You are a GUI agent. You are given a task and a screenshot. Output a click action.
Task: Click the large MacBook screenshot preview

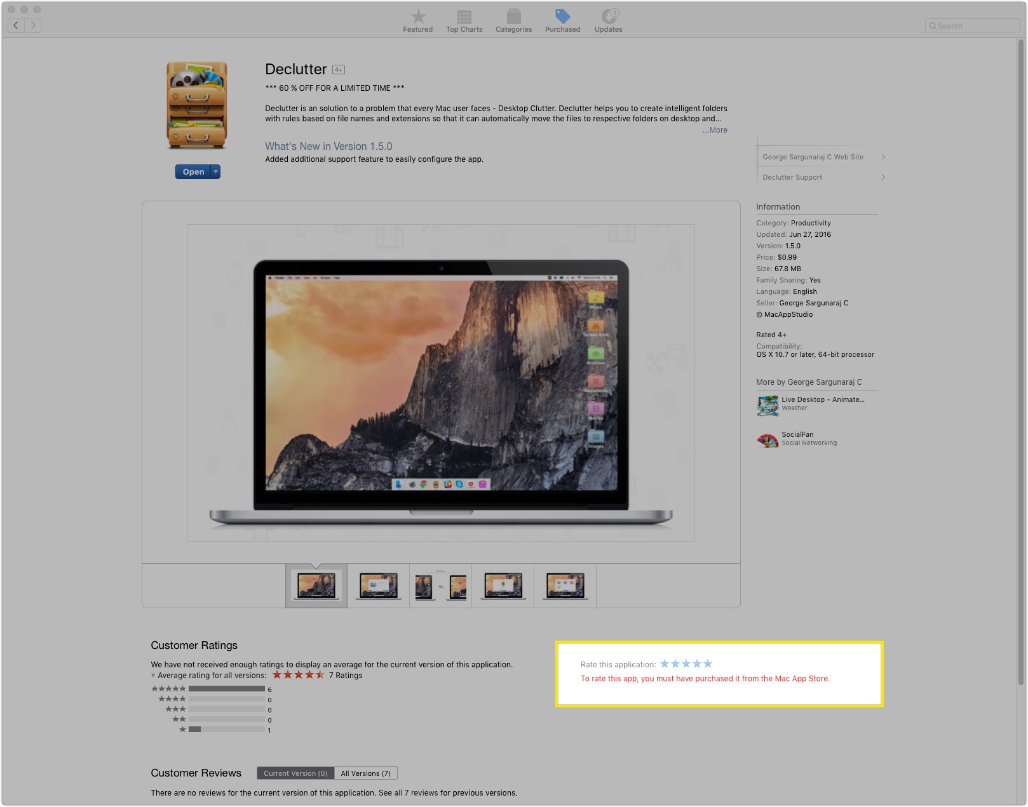point(441,383)
